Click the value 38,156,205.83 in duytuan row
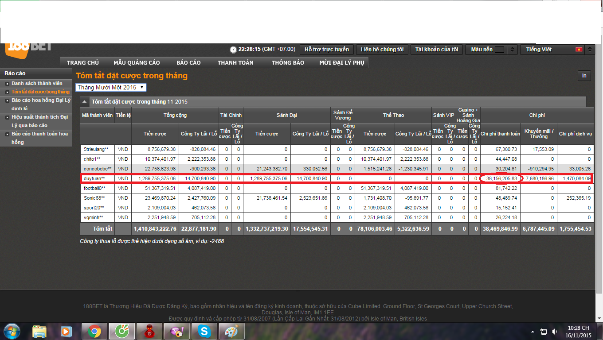Screen dimensions: 603x340 [x=501, y=178]
